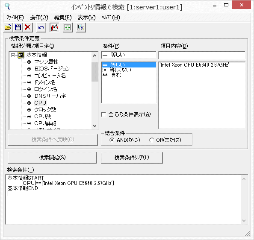Select the CPU詳細 tree item
The width and height of the screenshot is (254, 240).
point(45,123)
